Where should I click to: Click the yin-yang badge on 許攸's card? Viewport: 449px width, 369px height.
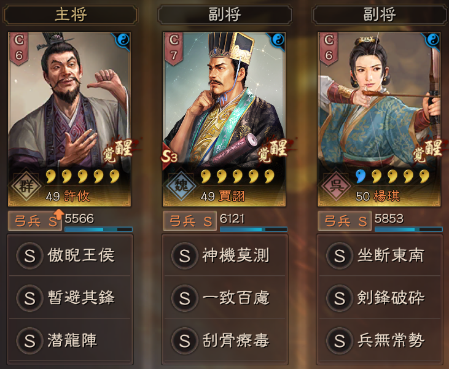coord(123,39)
